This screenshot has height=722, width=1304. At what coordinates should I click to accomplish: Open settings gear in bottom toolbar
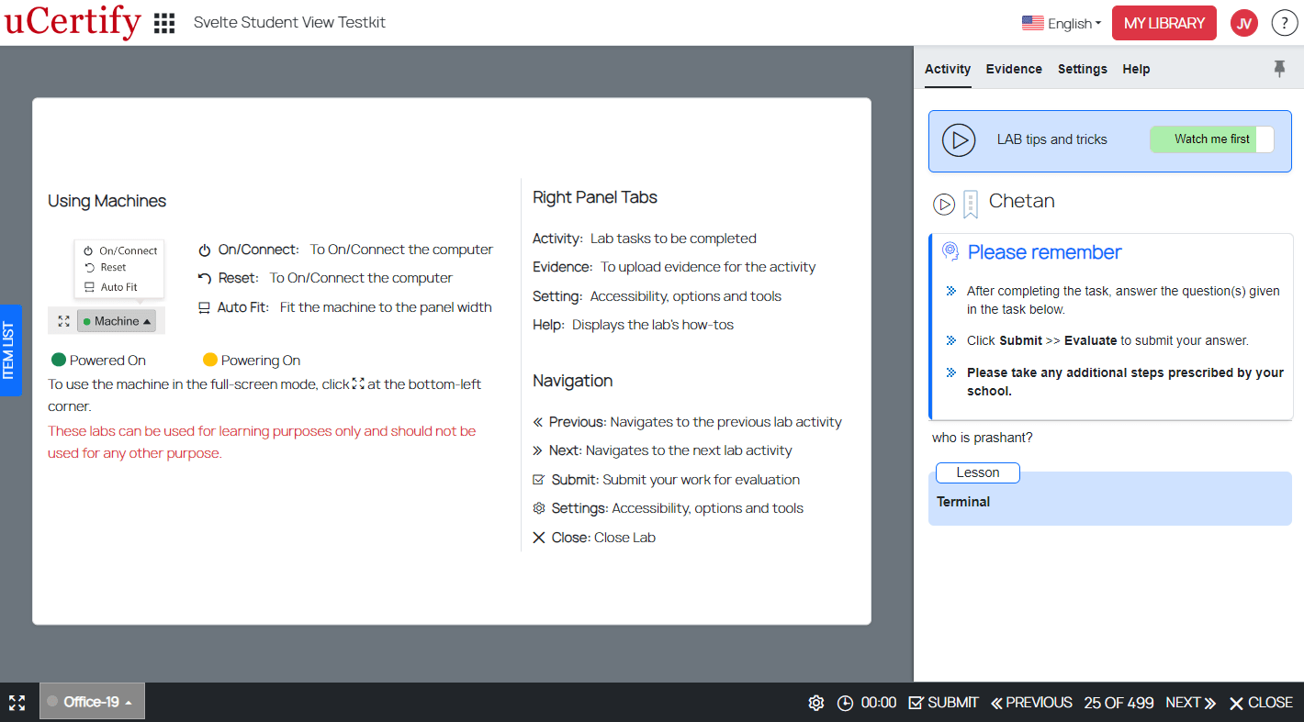pyautogui.click(x=815, y=703)
